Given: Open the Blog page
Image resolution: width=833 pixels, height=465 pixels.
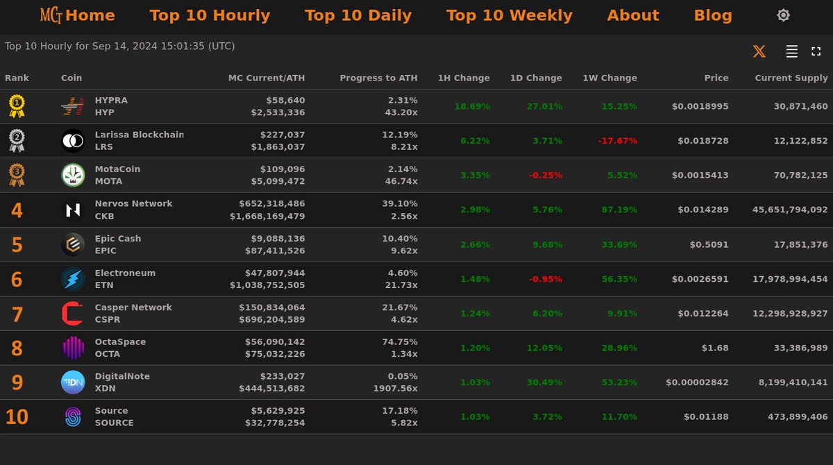Looking at the screenshot, I should pos(713,15).
